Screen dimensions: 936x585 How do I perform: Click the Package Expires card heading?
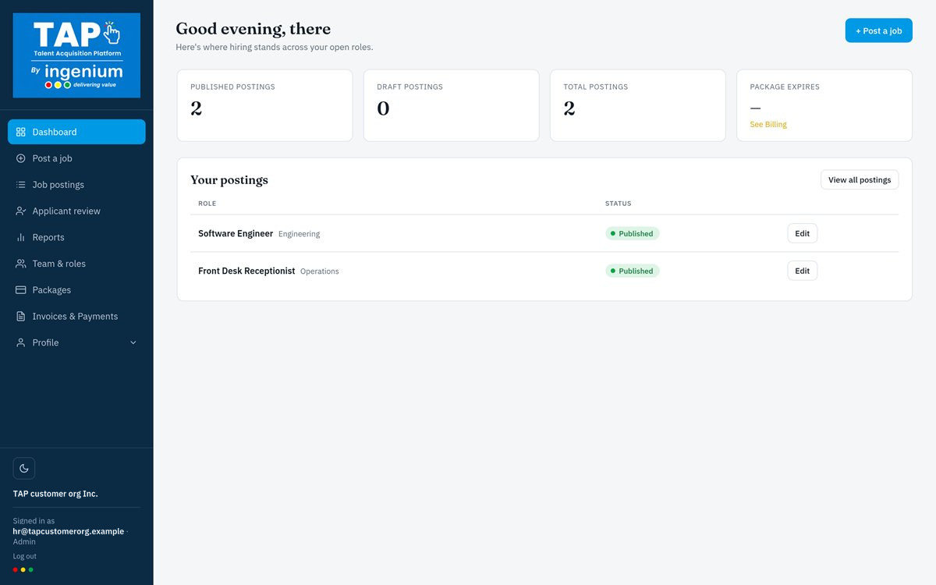click(x=785, y=87)
